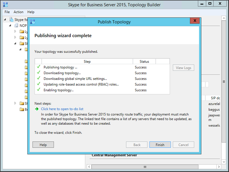Open the Action menu
This screenshot has height=172, width=229.
18,12
